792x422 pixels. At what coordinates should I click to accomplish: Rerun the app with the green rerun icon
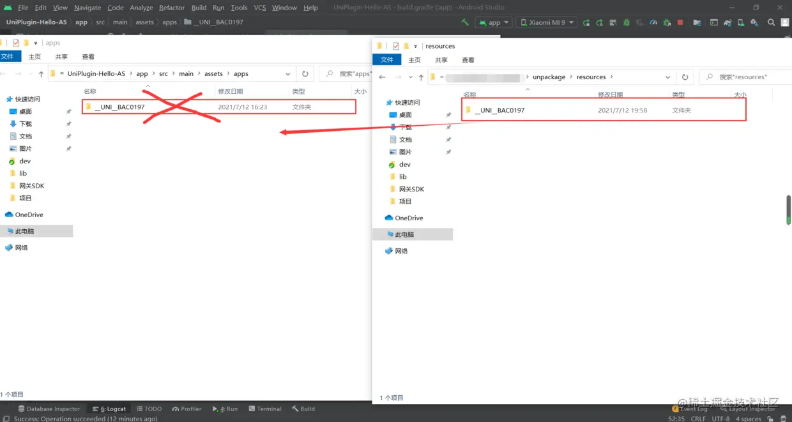[x=586, y=22]
